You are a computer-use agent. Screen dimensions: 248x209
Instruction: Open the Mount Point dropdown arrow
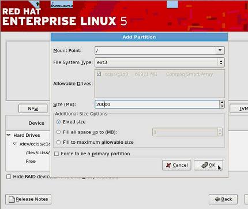coord(220,50)
